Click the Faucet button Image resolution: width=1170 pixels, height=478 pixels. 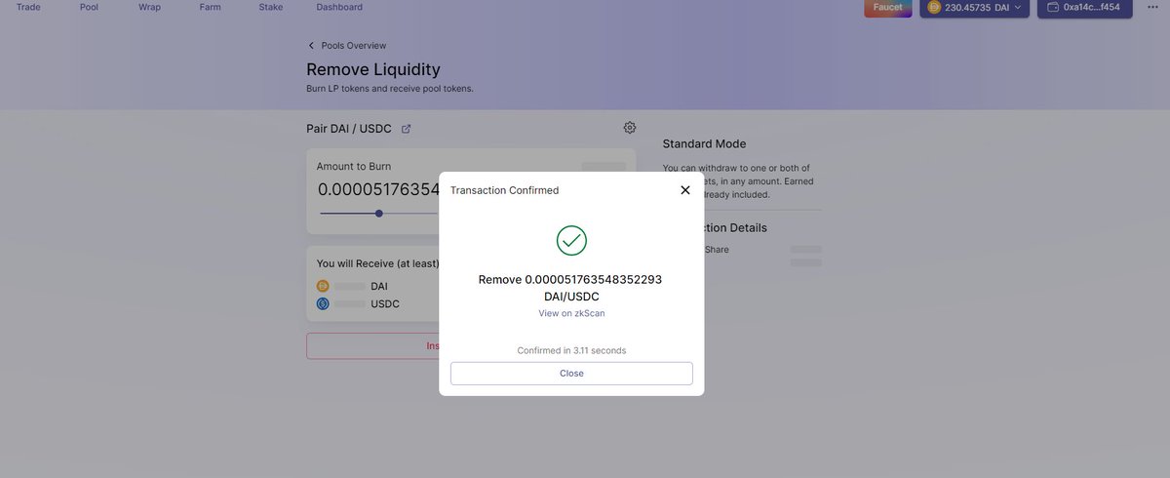coord(887,7)
